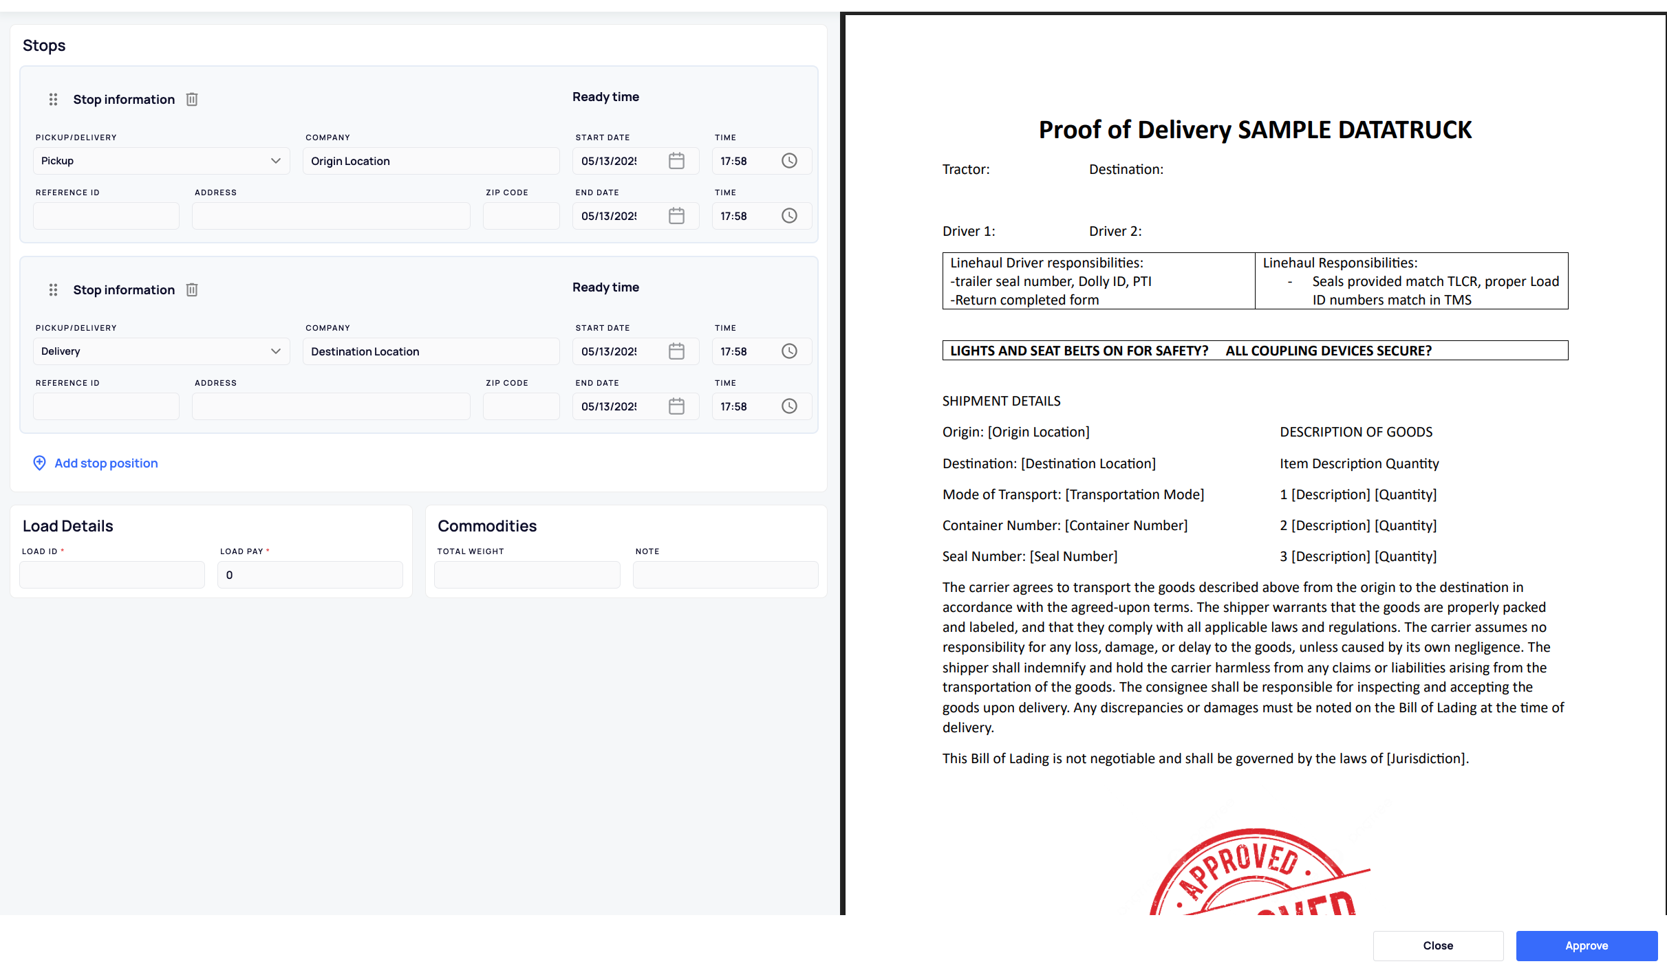The height and width of the screenshot is (977, 1667).
Task: Click Destination: [Destination Location] line
Action: tap(1049, 463)
